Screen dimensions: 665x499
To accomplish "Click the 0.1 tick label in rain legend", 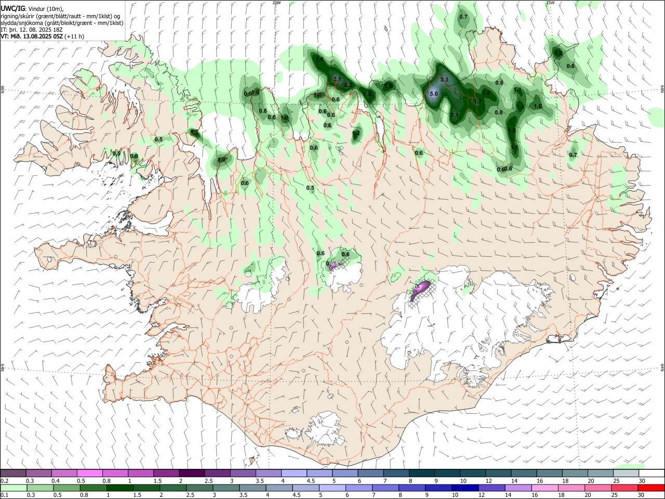I will point(5,495).
